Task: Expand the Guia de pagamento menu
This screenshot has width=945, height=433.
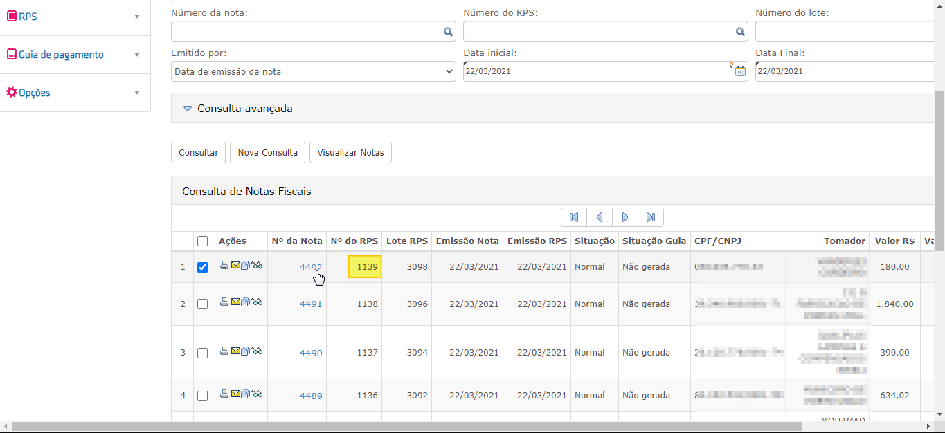Action: pos(75,55)
